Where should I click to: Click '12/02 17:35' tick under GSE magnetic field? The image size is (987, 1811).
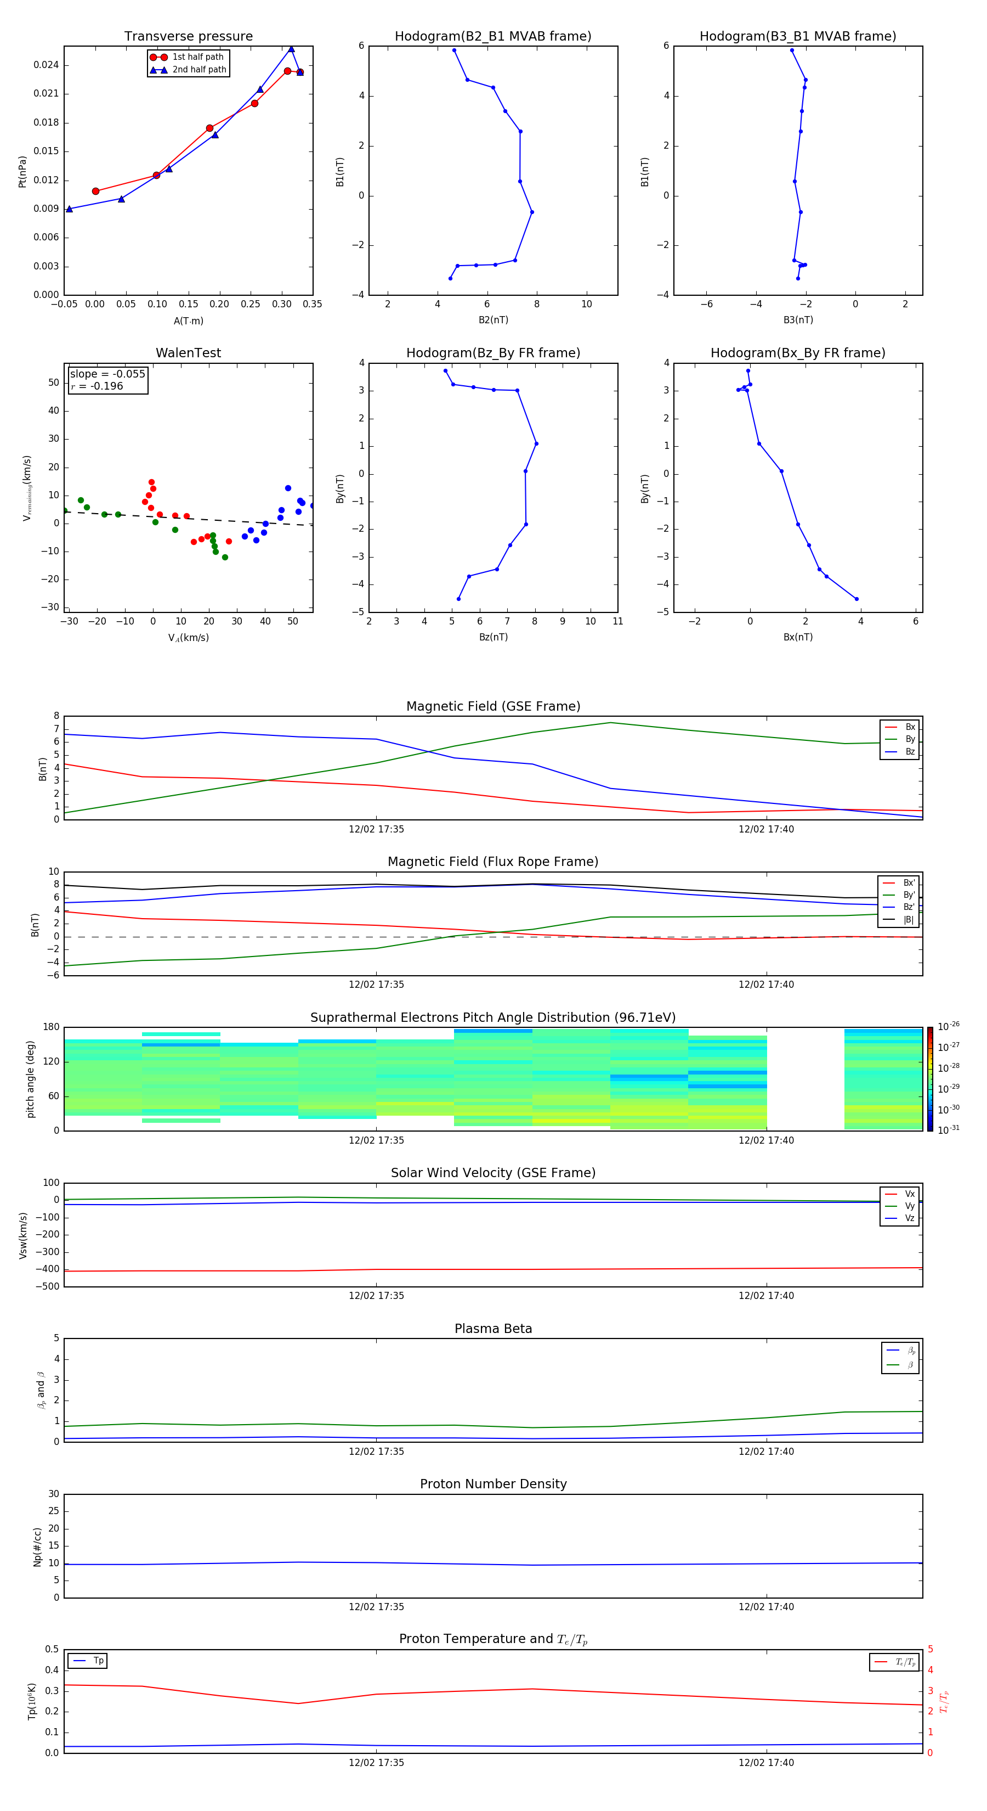click(x=377, y=830)
